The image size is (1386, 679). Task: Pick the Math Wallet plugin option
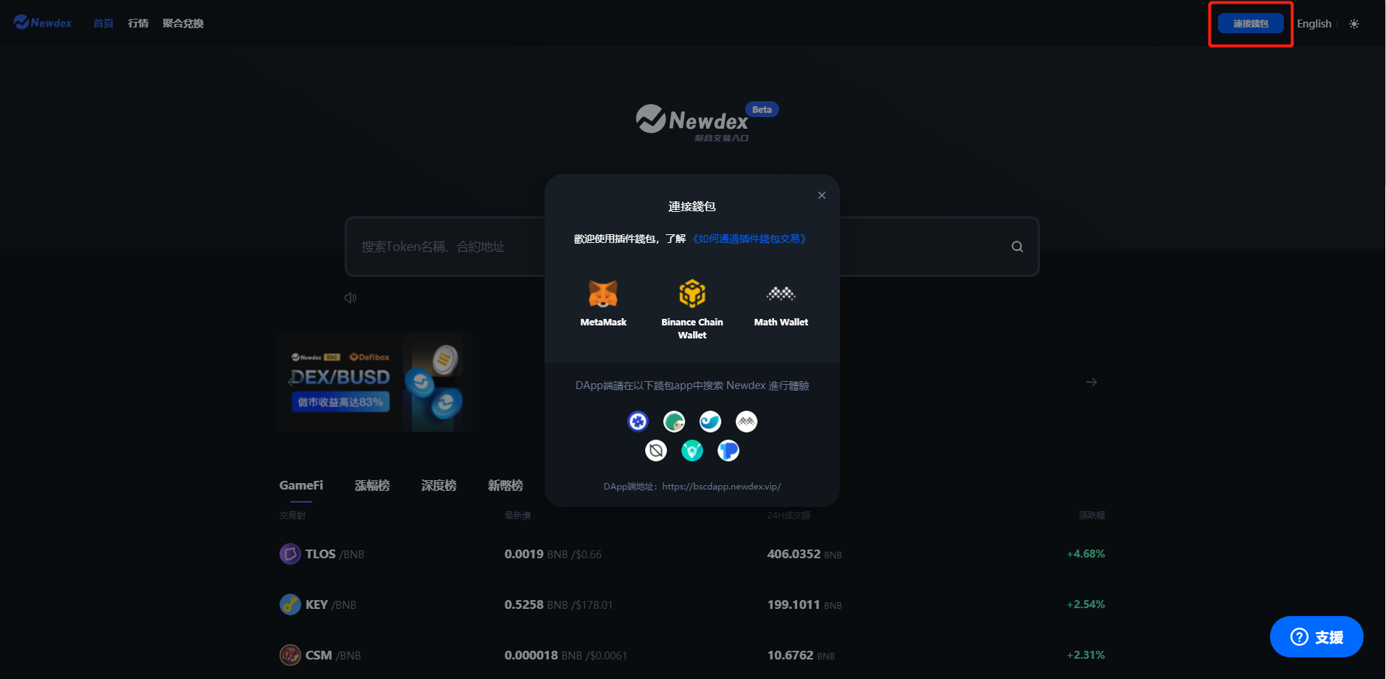[781, 303]
